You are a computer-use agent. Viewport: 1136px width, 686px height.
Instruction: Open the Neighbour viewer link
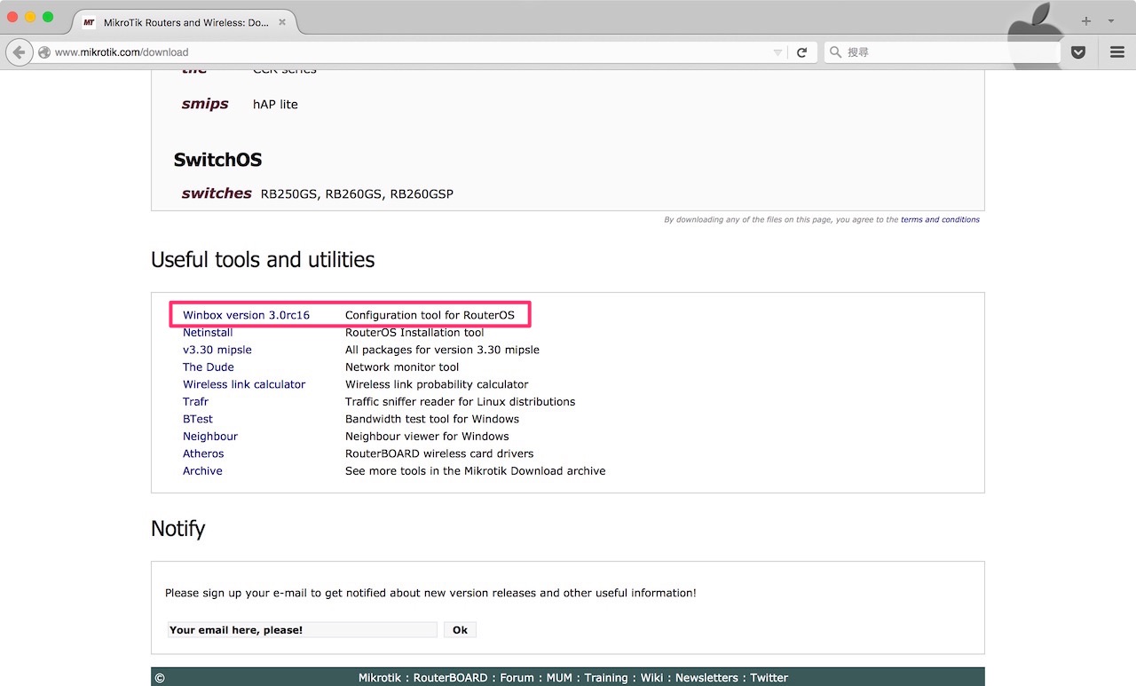click(210, 437)
